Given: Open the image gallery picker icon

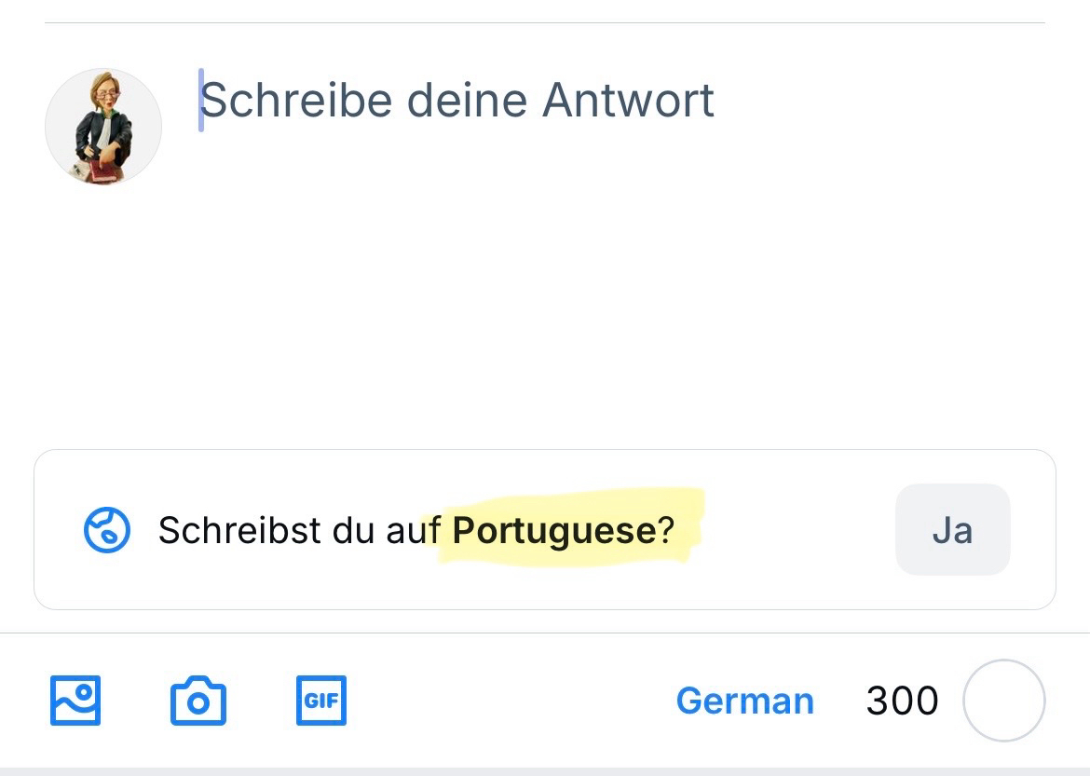Looking at the screenshot, I should pyautogui.click(x=75, y=701).
